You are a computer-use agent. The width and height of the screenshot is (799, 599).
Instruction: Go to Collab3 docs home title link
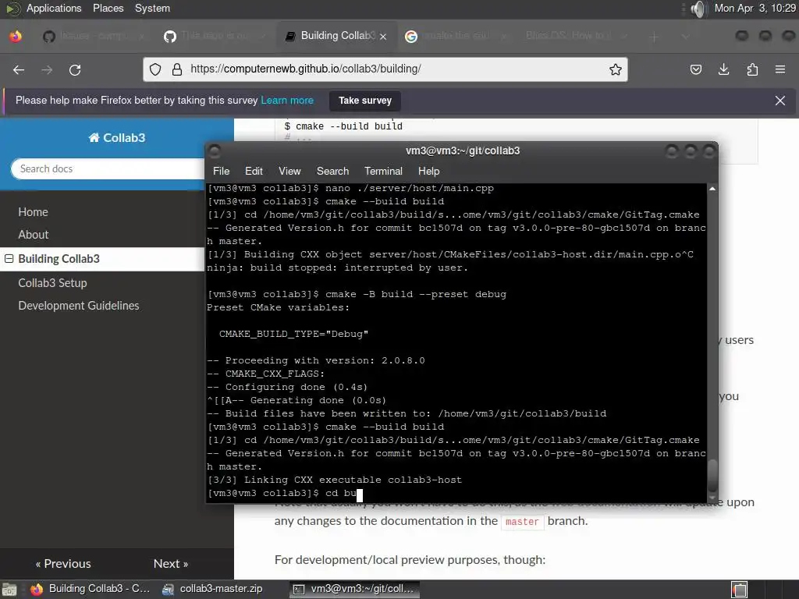point(117,137)
